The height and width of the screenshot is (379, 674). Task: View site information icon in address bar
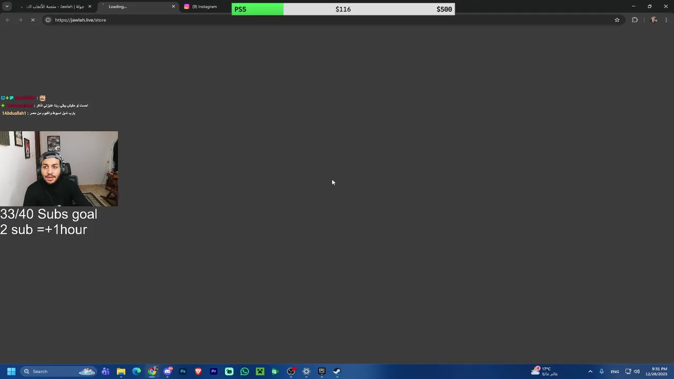point(48,20)
